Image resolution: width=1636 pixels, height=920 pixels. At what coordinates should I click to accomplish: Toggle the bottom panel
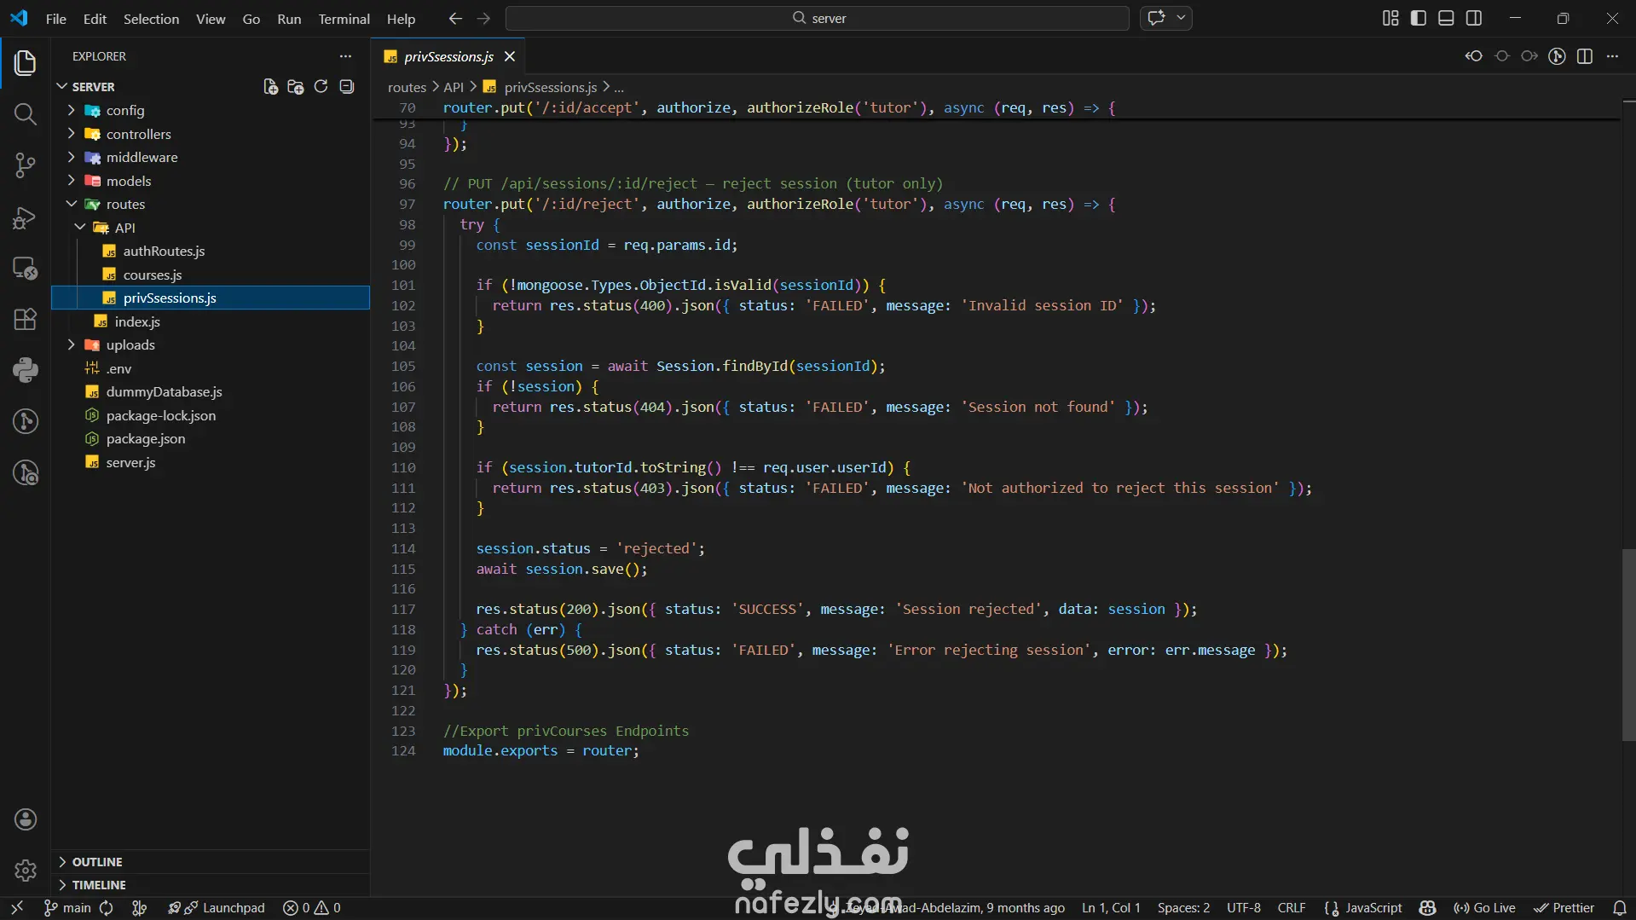[x=1446, y=18]
